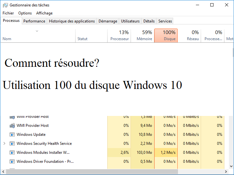Select the second WMI Provider Host name
The image size is (234, 175).
33,126
